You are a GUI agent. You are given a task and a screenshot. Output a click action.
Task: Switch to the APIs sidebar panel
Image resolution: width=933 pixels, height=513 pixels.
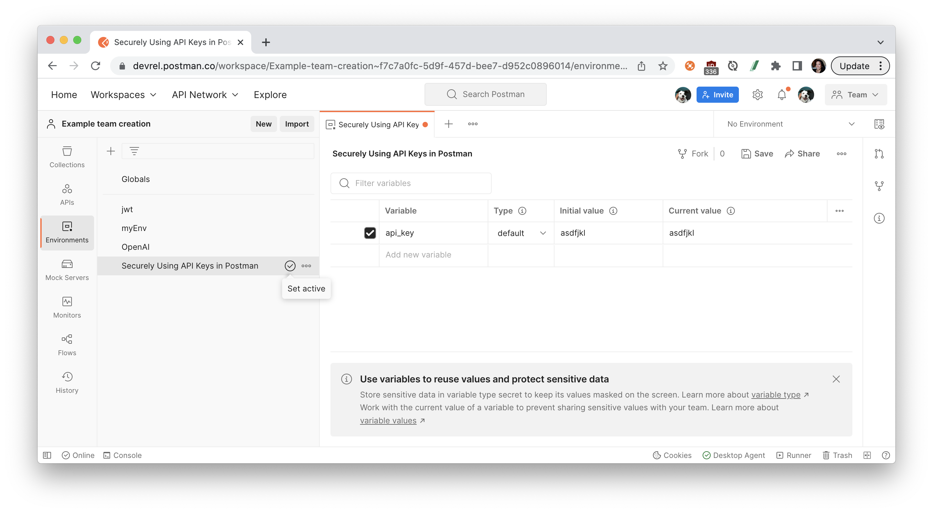(x=66, y=194)
